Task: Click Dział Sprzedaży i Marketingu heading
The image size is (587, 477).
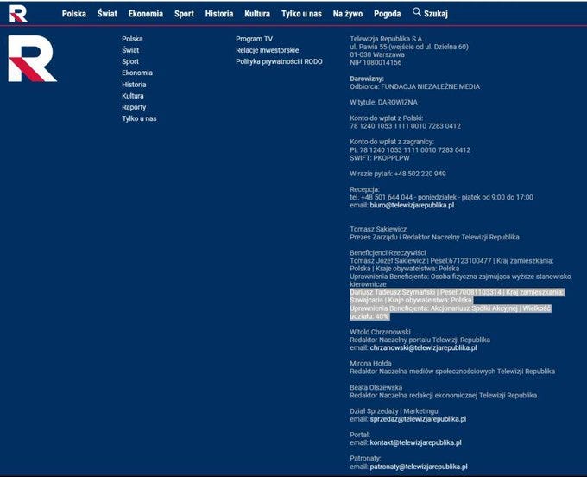Action: click(x=394, y=411)
